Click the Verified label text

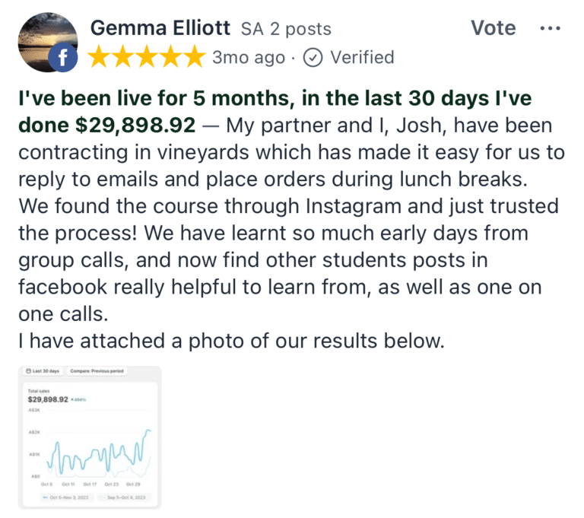pyautogui.click(x=362, y=57)
